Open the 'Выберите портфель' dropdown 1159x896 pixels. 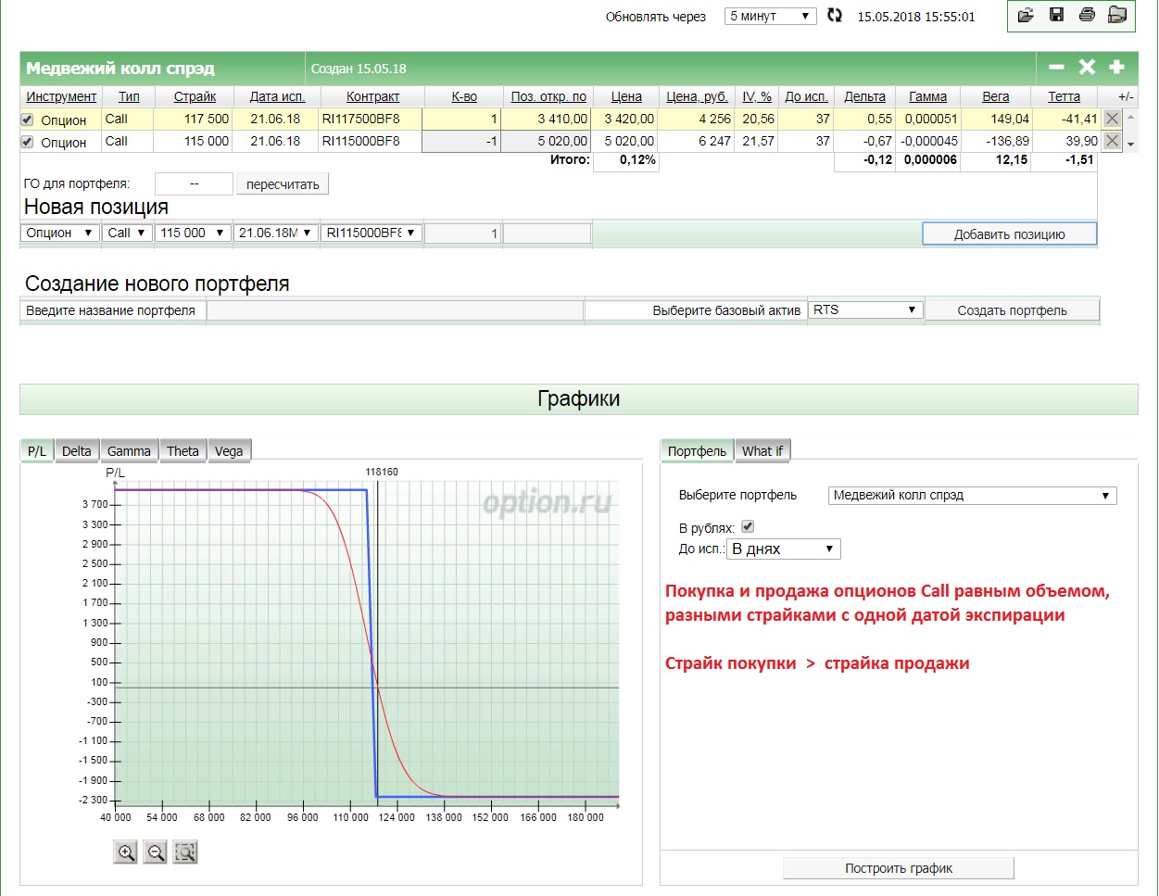click(x=972, y=496)
